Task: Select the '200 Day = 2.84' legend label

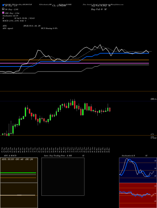Action: coord(12,13)
